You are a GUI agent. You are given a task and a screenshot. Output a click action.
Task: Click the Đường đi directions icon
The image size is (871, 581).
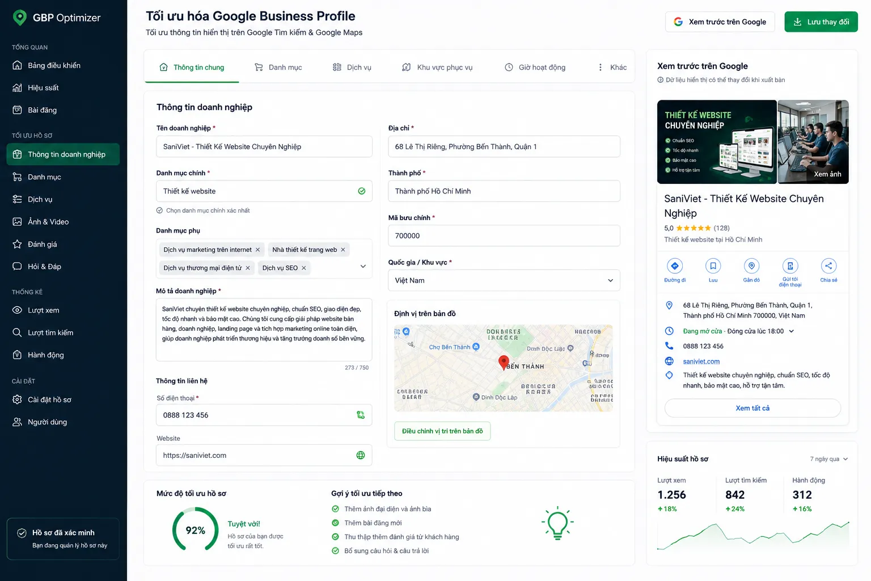pyautogui.click(x=675, y=266)
